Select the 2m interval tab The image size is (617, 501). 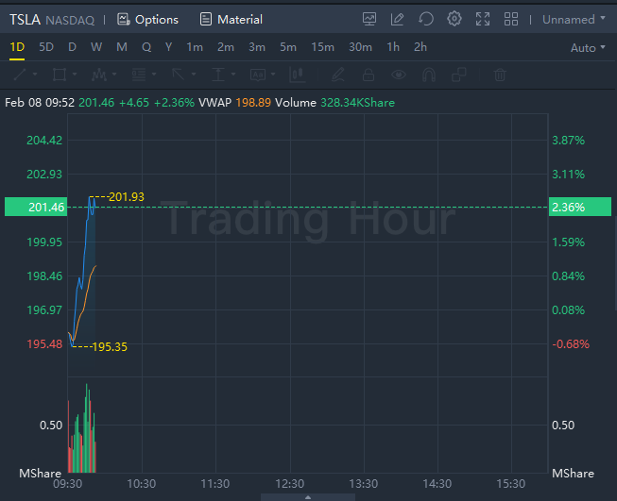pos(226,47)
